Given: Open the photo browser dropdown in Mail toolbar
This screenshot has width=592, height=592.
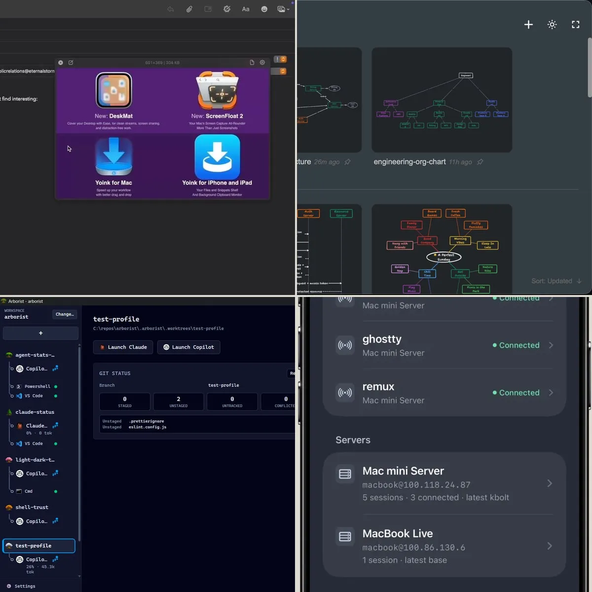Looking at the screenshot, I should coord(283,9).
